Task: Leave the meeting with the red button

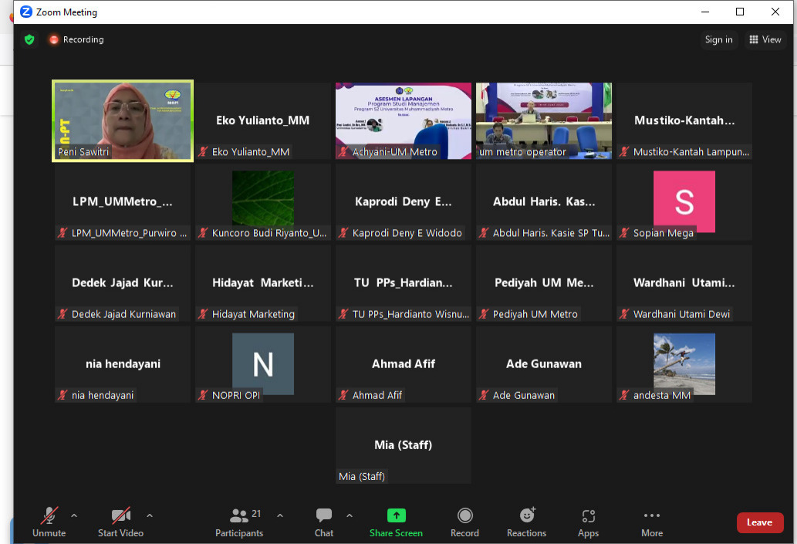Action: pyautogui.click(x=759, y=522)
